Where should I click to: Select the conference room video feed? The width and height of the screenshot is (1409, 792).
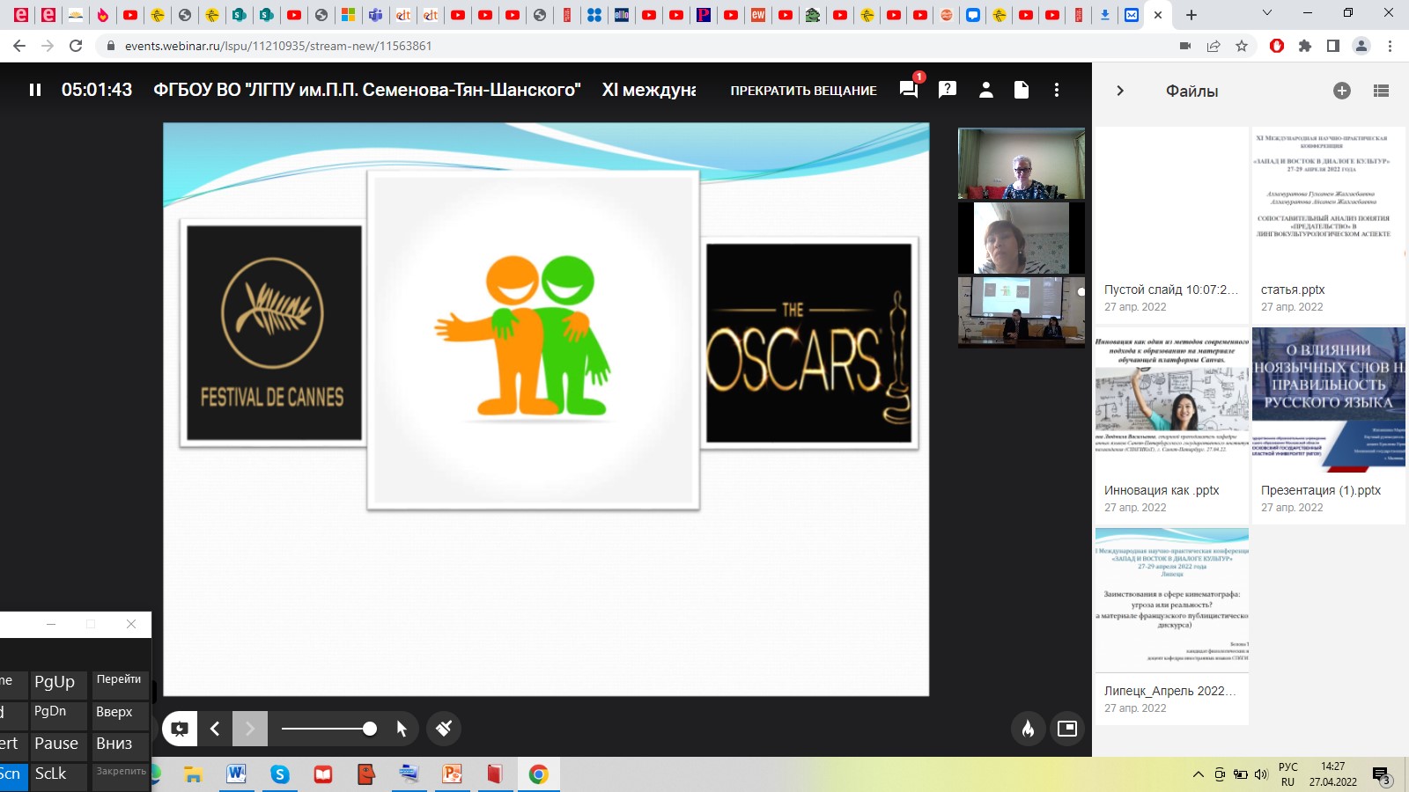click(1022, 312)
